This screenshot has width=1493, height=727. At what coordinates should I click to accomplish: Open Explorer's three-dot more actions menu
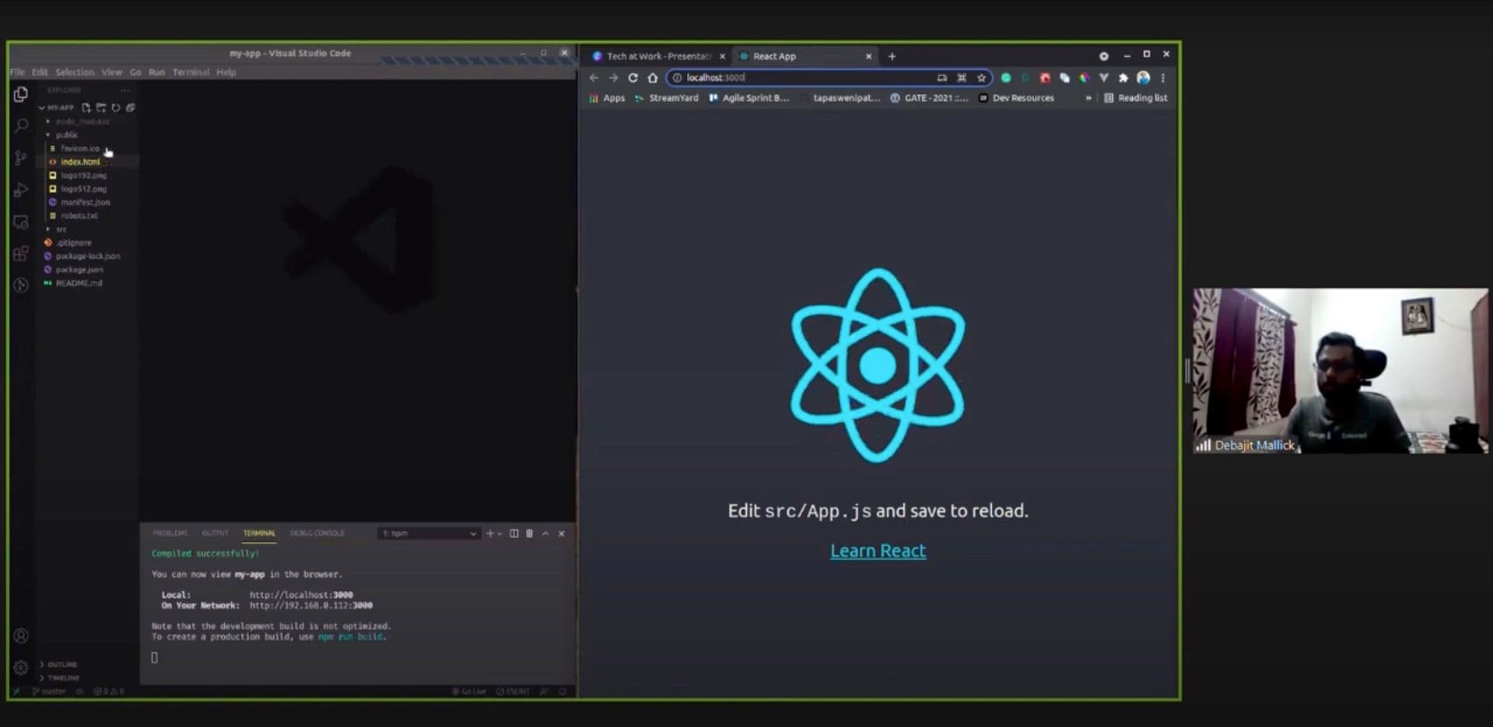tap(126, 90)
